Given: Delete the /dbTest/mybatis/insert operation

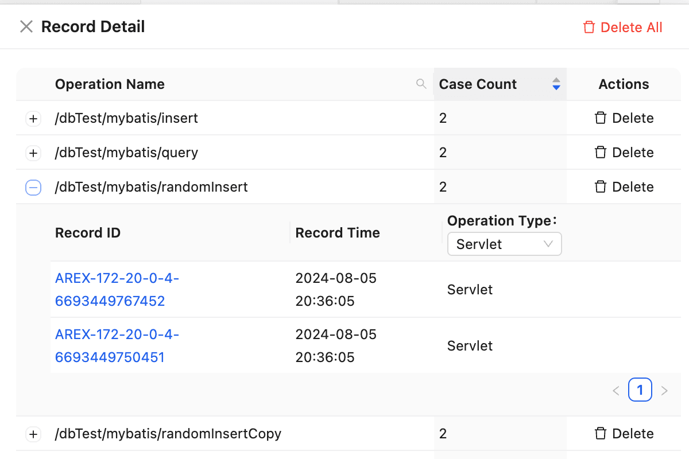Looking at the screenshot, I should click(x=624, y=118).
